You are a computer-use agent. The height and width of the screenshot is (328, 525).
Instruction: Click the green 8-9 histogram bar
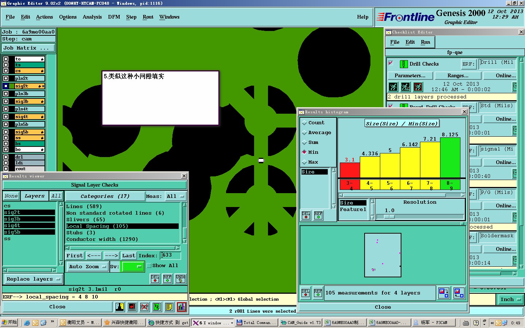(x=450, y=158)
